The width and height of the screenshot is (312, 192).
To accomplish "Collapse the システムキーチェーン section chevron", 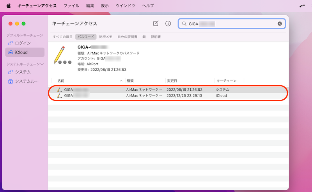I will tap(42, 64).
